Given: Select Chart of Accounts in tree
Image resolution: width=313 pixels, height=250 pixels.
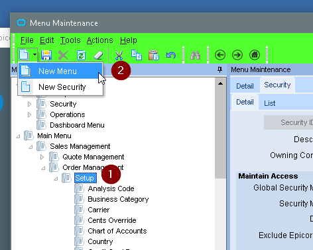Looking at the screenshot, I should pyautogui.click(x=117, y=231).
